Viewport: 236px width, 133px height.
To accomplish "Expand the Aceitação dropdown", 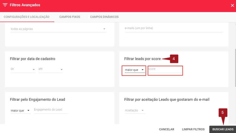I will (135, 110).
